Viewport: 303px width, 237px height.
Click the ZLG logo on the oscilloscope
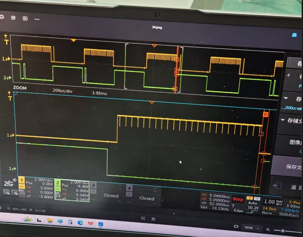pyautogui.click(x=10, y=183)
